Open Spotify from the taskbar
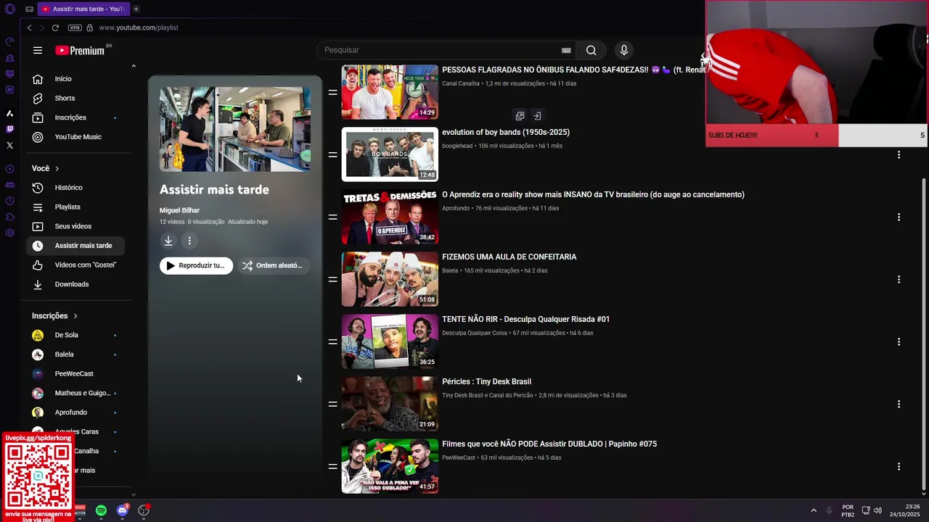 (x=101, y=510)
